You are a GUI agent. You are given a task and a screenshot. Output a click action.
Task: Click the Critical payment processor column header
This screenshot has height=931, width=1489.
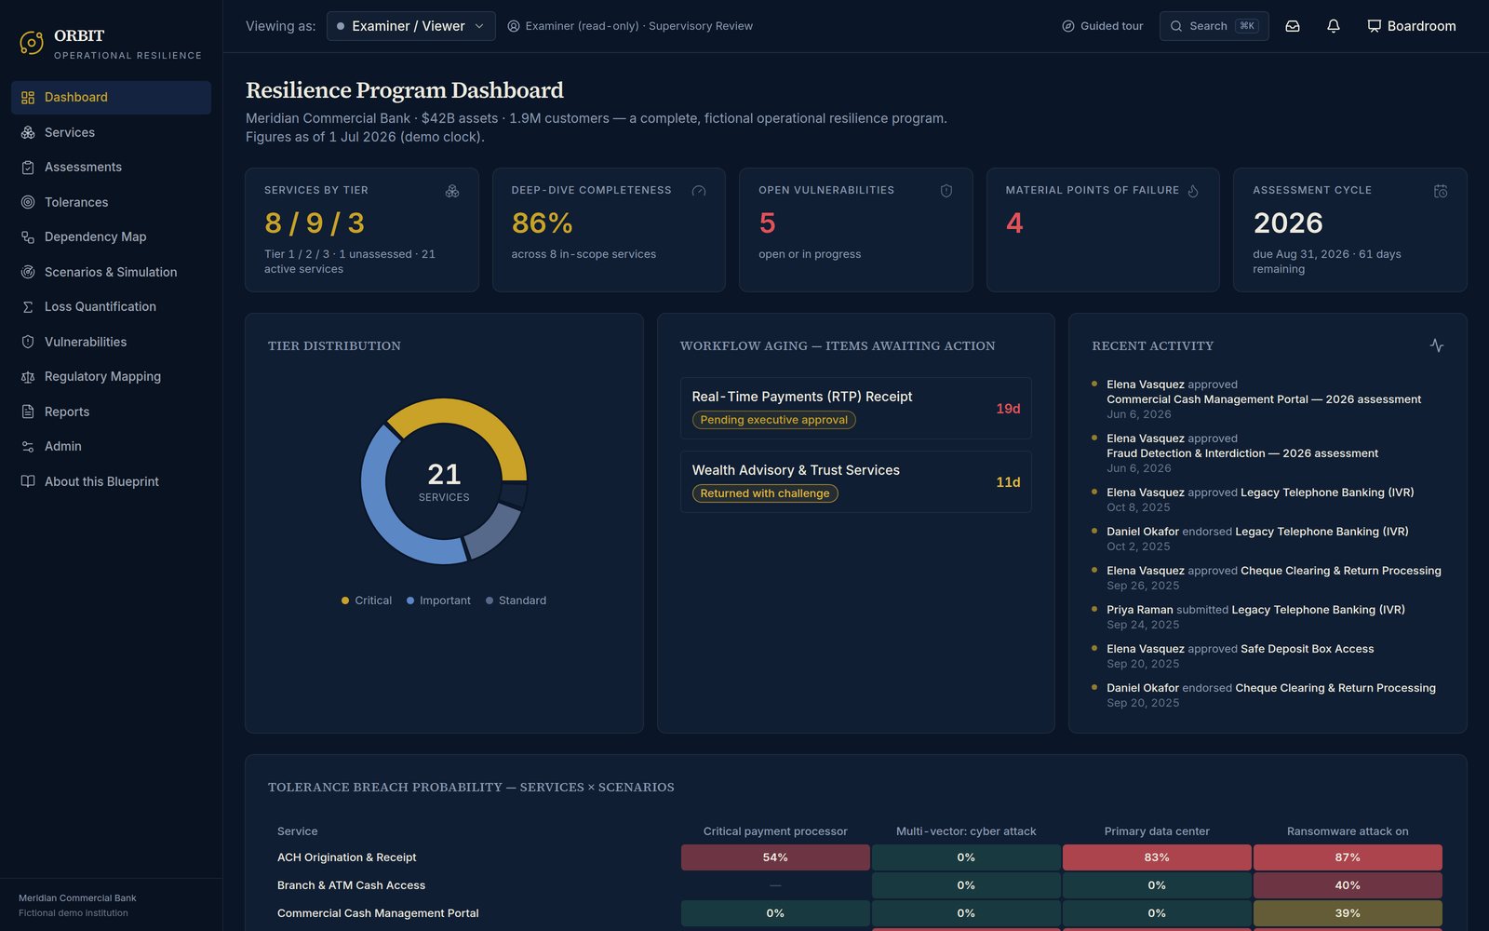[x=775, y=831]
